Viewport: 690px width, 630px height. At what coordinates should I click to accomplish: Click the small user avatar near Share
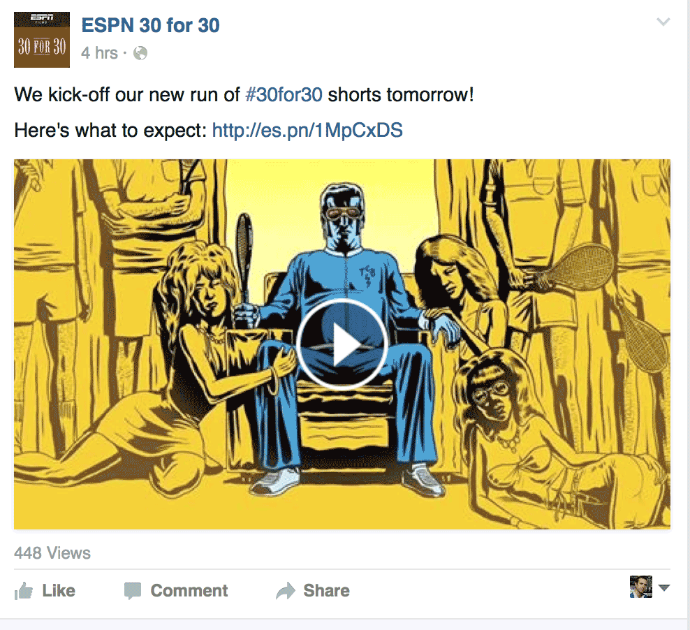[640, 587]
